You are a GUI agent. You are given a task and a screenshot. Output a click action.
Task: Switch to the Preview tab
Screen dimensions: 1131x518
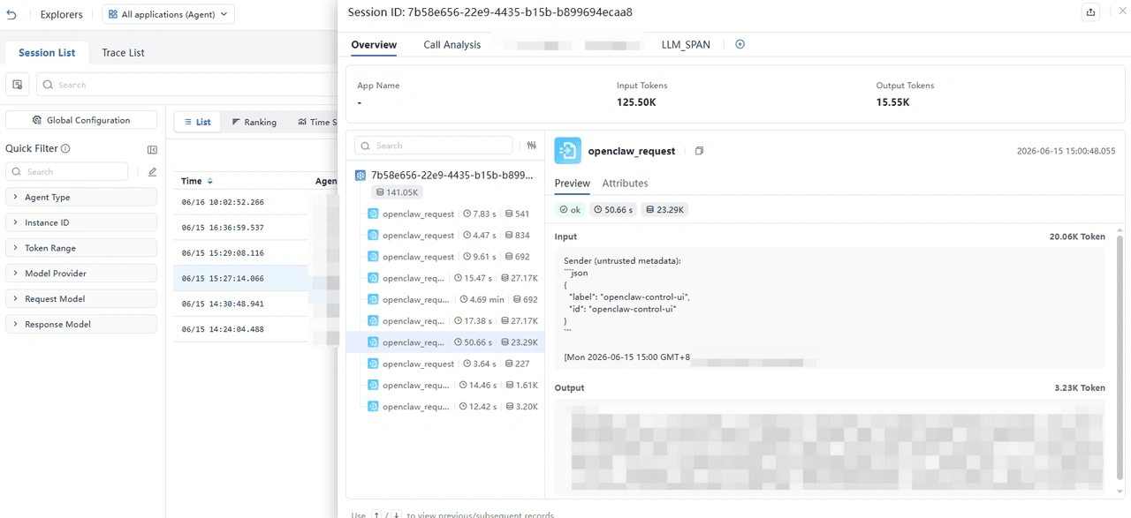tap(572, 184)
